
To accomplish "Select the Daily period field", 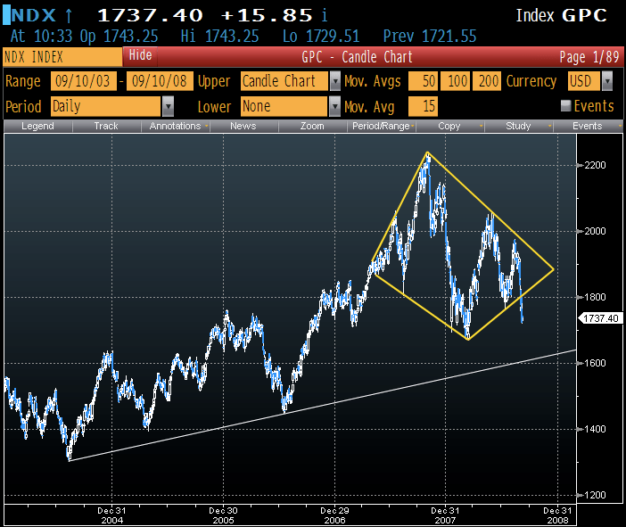I will click(x=106, y=107).
